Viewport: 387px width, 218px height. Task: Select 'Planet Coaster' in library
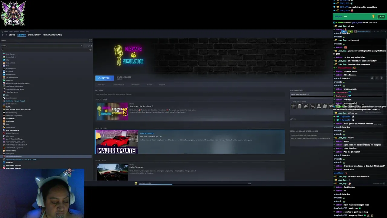[x=10, y=74]
